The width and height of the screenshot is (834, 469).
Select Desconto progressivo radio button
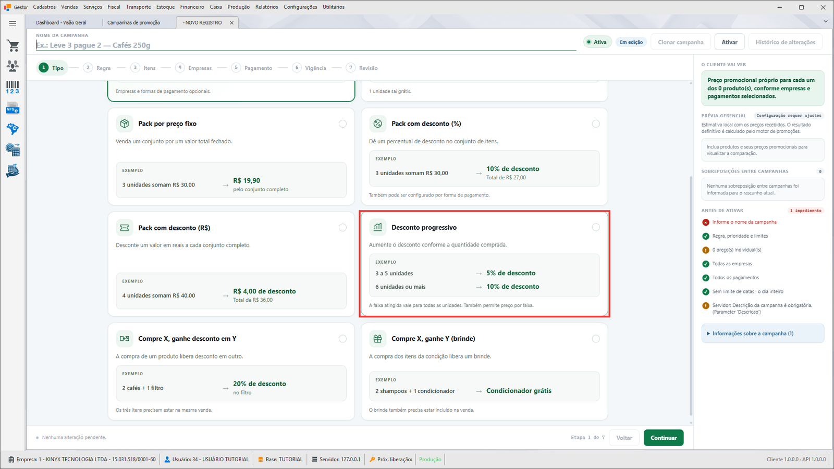[x=596, y=227]
